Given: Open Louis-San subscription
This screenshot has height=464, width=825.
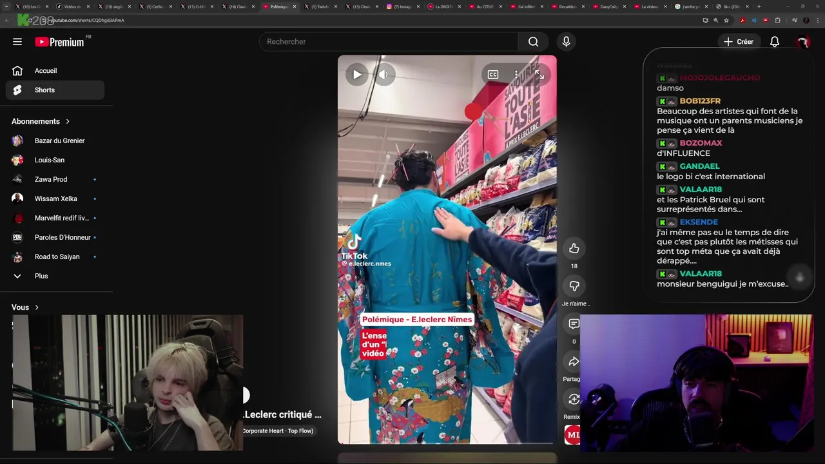Looking at the screenshot, I should click(55, 160).
